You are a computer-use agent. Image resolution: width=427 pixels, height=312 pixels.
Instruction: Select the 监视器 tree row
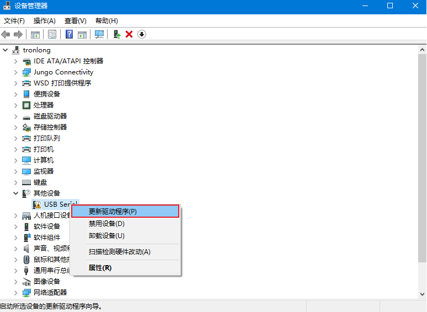click(x=43, y=171)
